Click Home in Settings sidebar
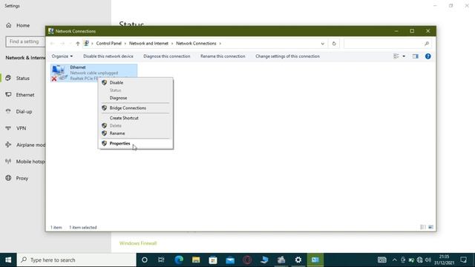The height and width of the screenshot is (267, 475). pos(23,25)
